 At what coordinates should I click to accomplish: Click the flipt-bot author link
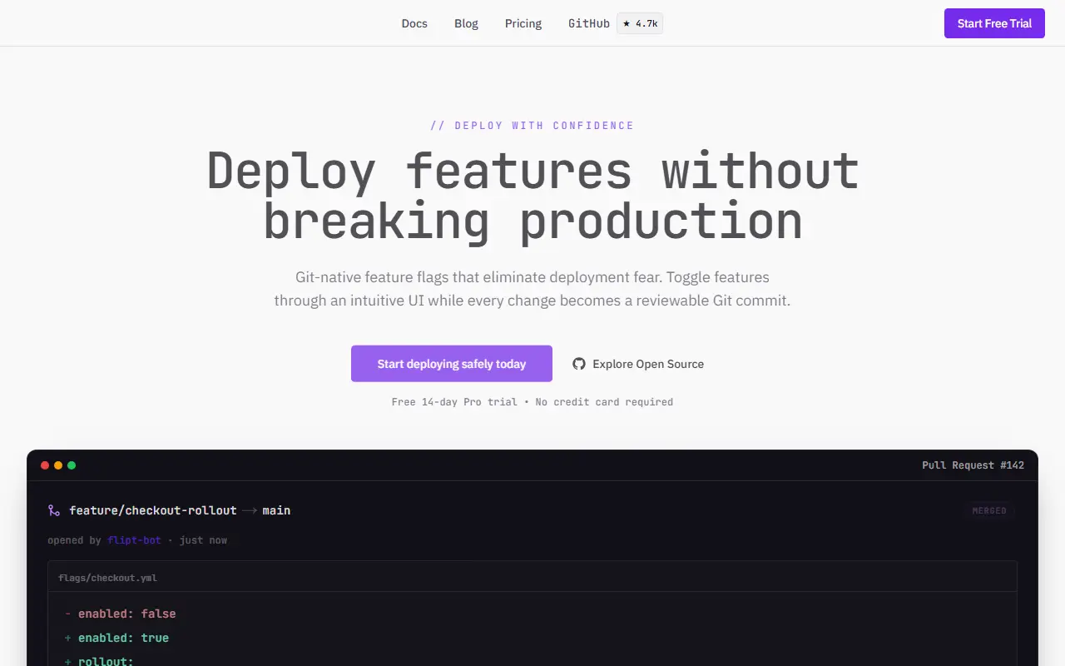[134, 540]
